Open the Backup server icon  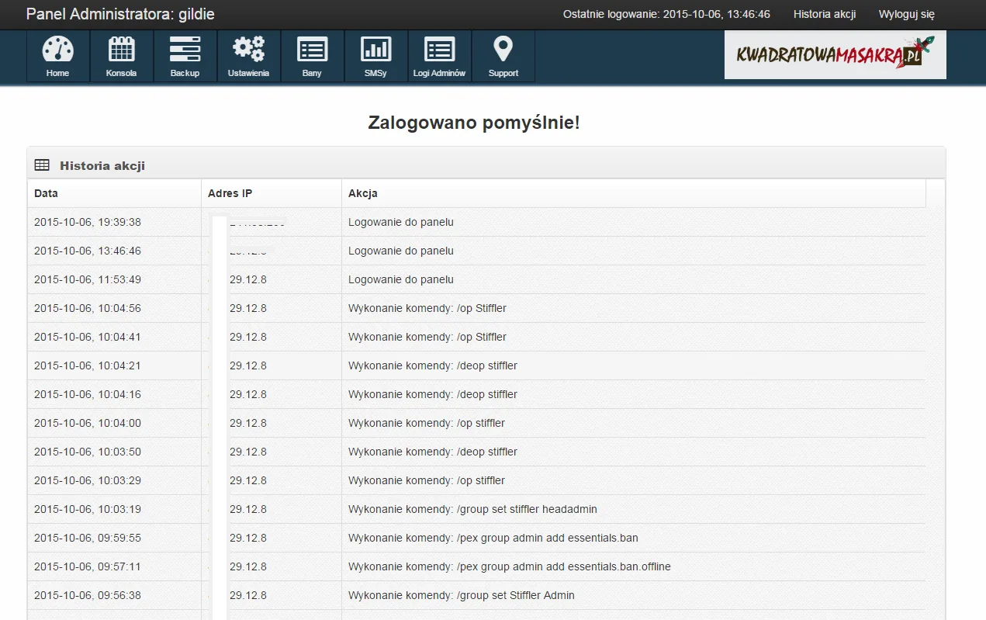tap(185, 56)
